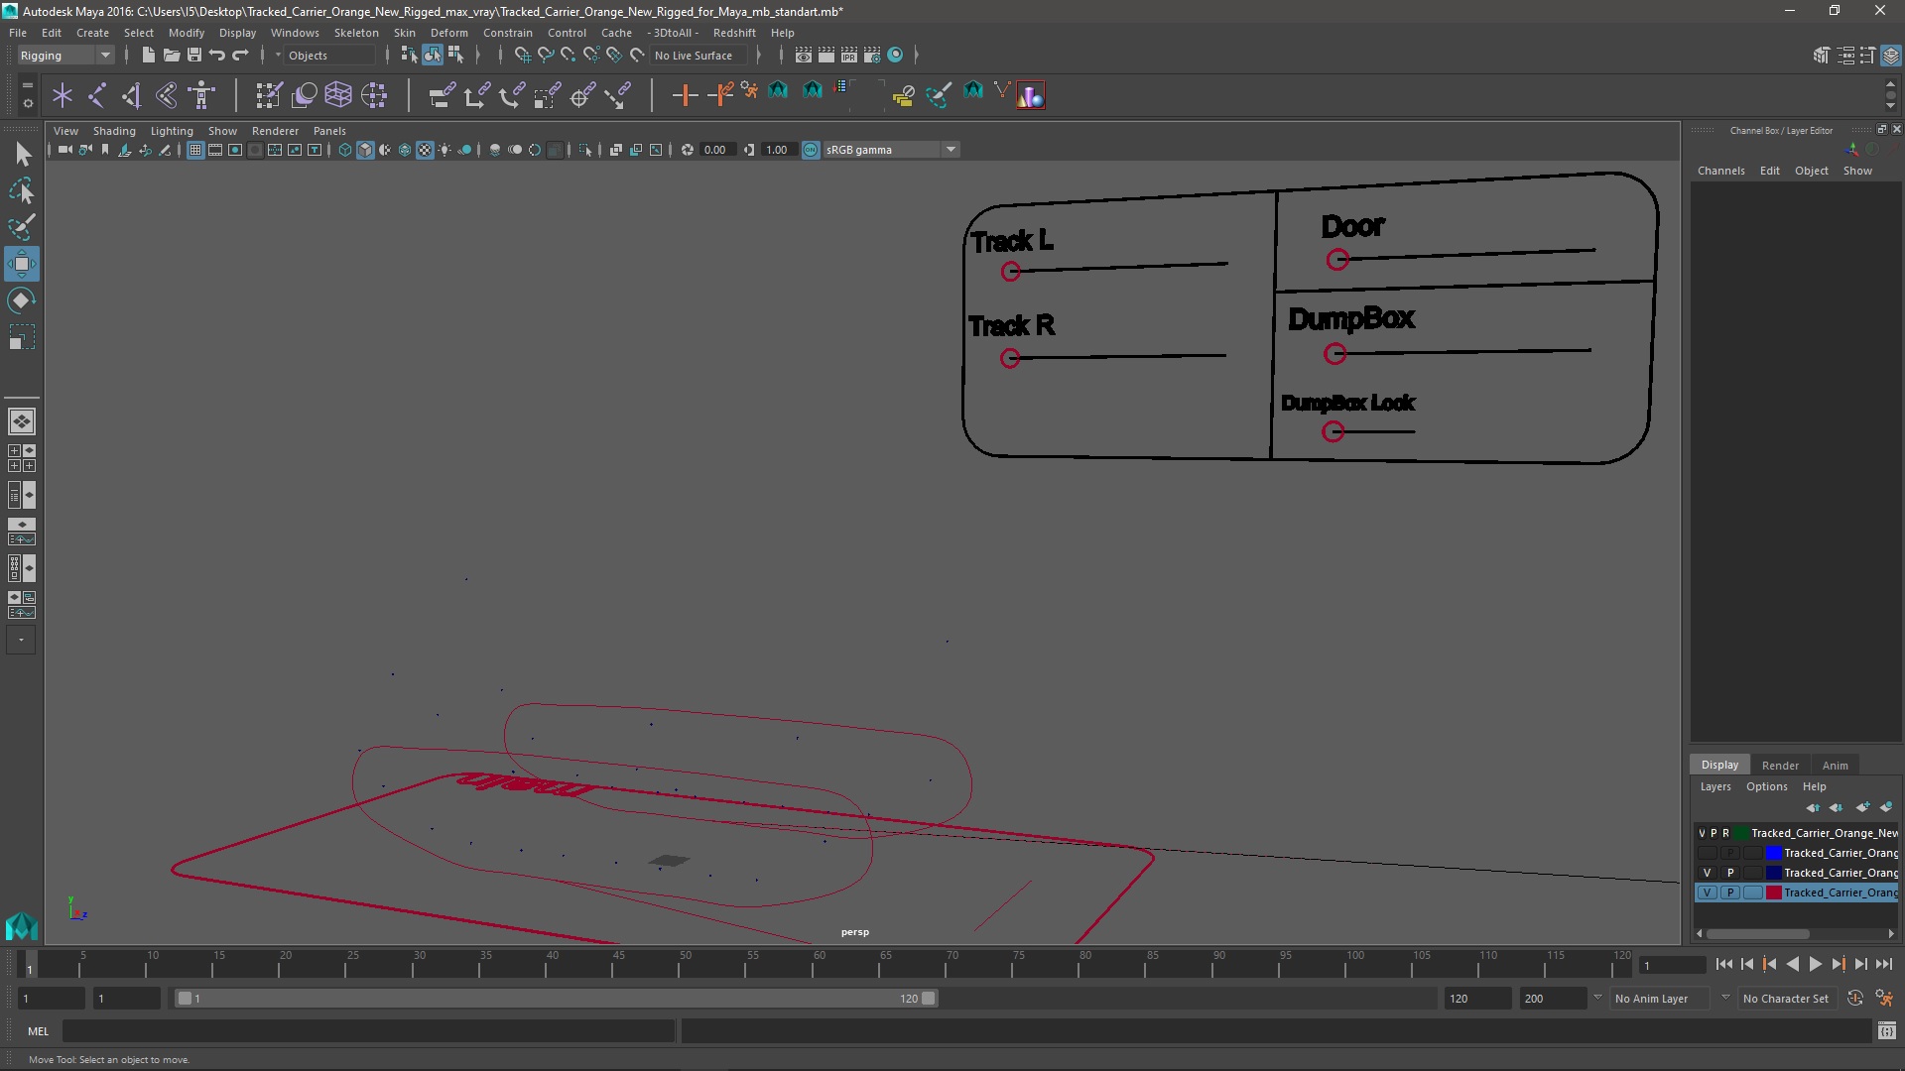Open the viewport Shading menu
1905x1071 pixels.
tap(114, 131)
